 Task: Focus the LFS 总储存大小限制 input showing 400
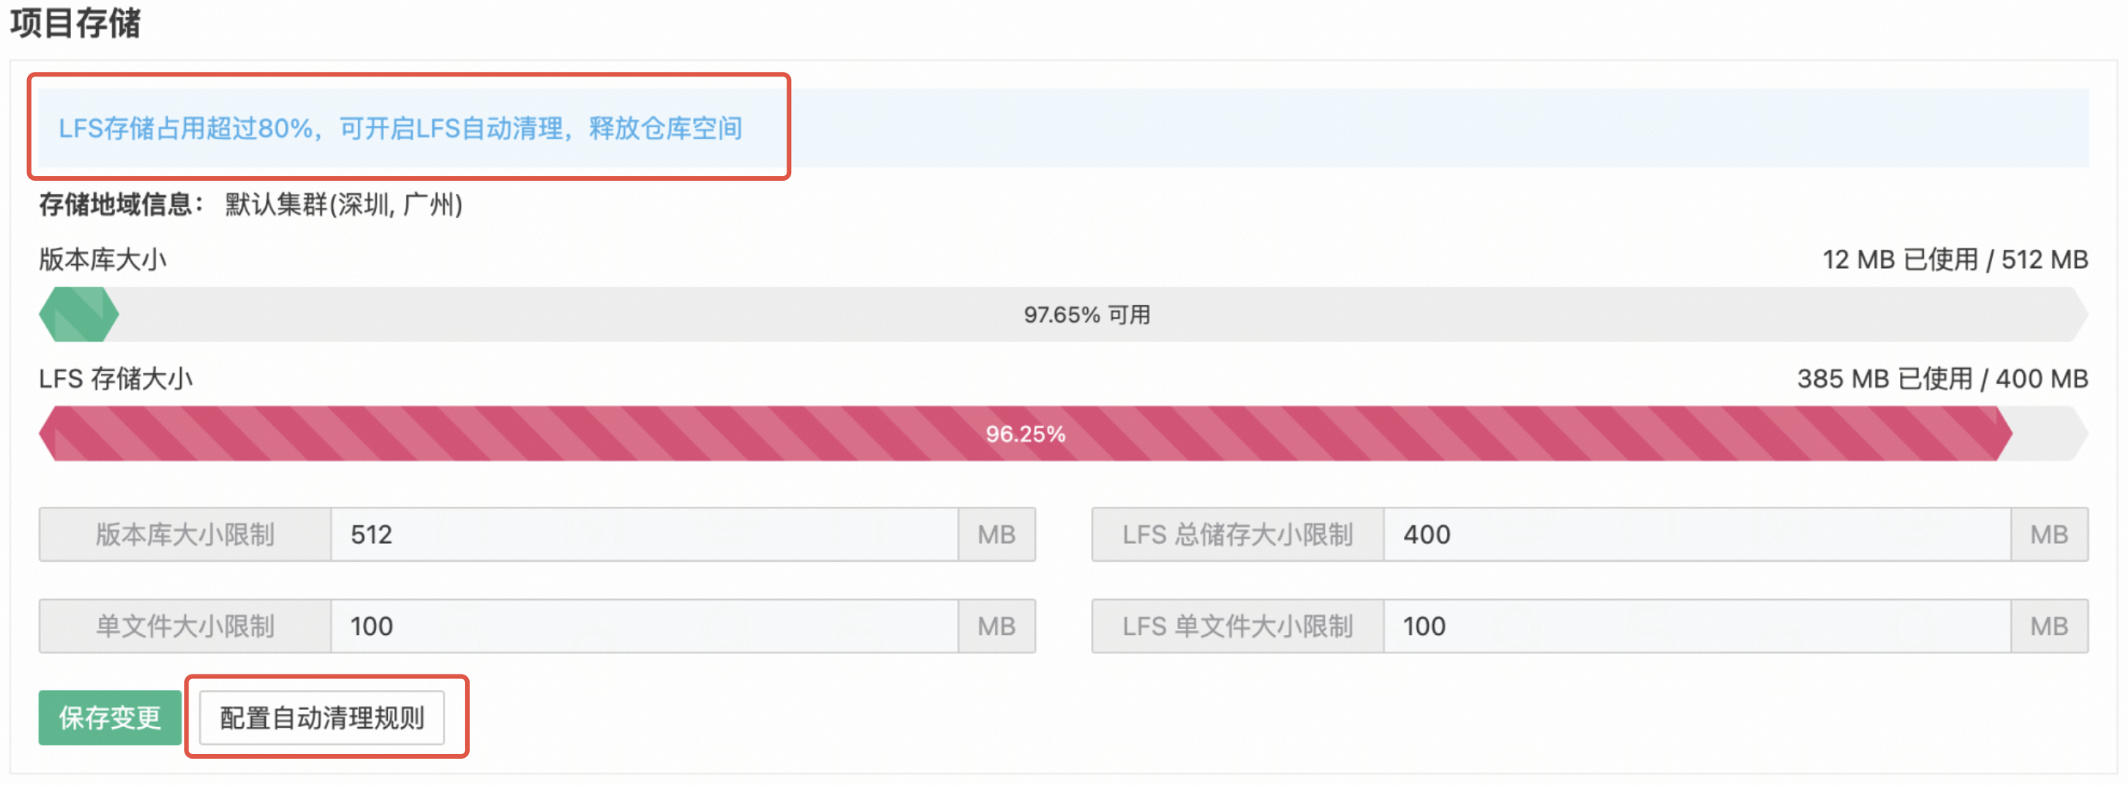(1696, 535)
